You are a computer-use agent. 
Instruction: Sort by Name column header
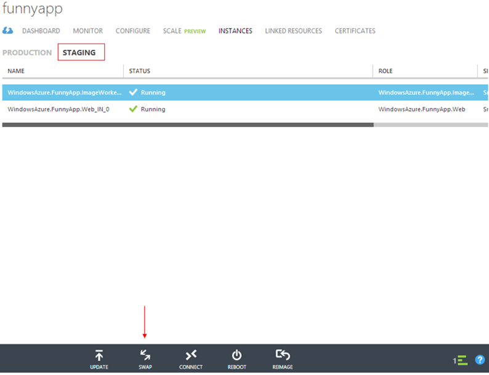[16, 71]
